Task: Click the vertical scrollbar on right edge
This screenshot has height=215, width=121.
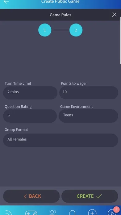Action: click(x=120, y=40)
